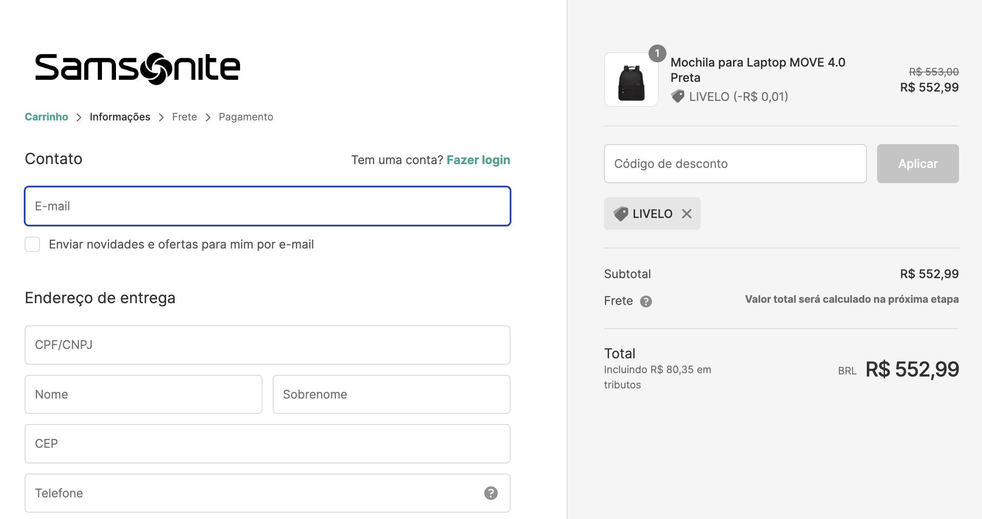Image resolution: width=982 pixels, height=519 pixels.
Task: Click 'Valor total será calculado na próxima etapa'
Action: [x=852, y=299]
